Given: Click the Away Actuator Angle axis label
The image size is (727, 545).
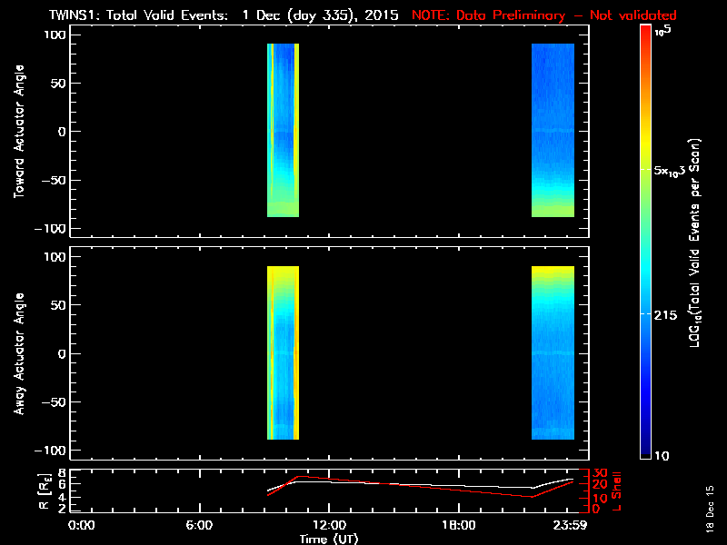Looking at the screenshot, I should 18,354.
